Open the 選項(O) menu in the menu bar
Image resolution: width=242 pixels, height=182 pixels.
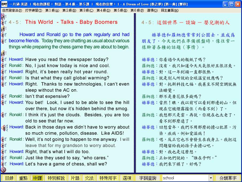point(152,10)
